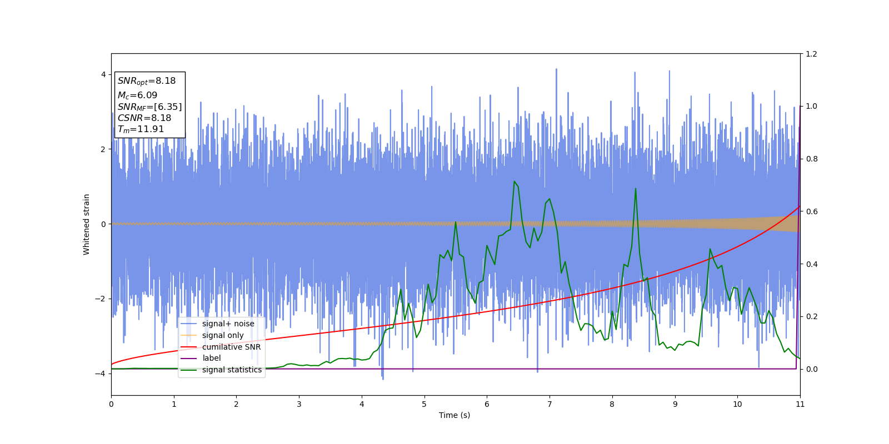Click right axis tick label 0.2
Image resolution: width=889 pixels, height=444 pixels.
(x=811, y=316)
